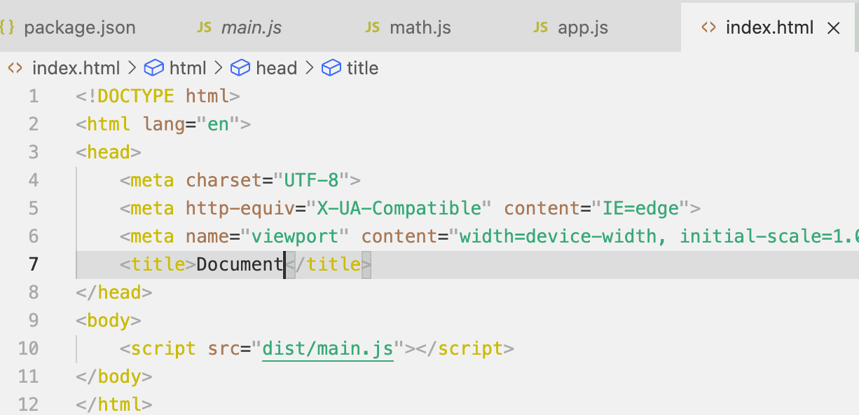This screenshot has height=415, width=859.
Task: Click the title element cube icon in breadcrumb
Action: pyautogui.click(x=331, y=68)
